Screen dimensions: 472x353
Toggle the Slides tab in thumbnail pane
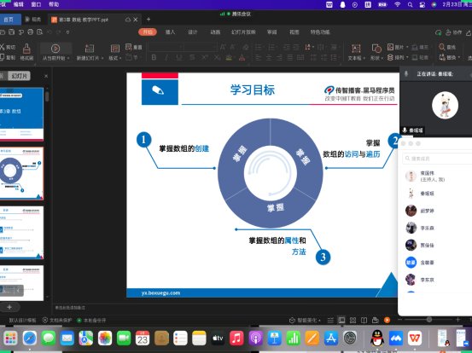click(x=19, y=76)
